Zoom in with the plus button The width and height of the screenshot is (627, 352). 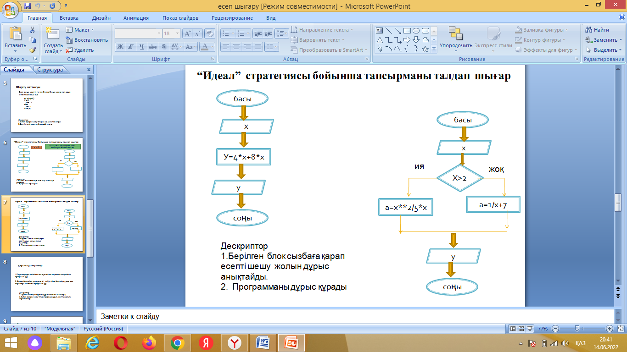(609, 329)
